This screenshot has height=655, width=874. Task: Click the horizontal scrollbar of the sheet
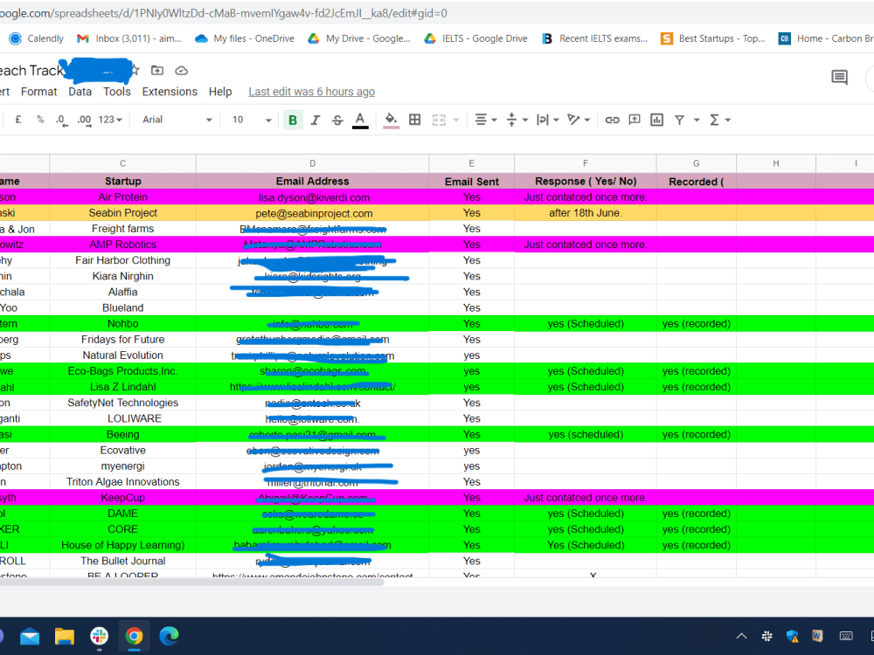click(191, 582)
